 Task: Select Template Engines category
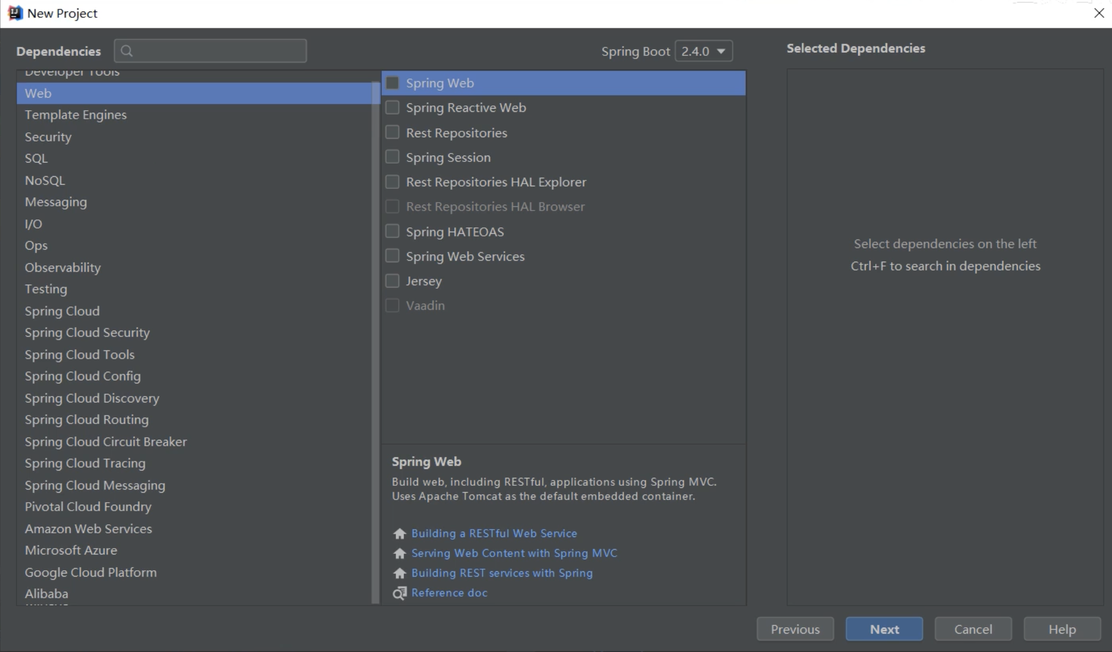(x=195, y=115)
